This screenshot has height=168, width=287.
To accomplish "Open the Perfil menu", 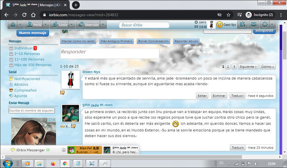I will pyautogui.click(x=34, y=25).
